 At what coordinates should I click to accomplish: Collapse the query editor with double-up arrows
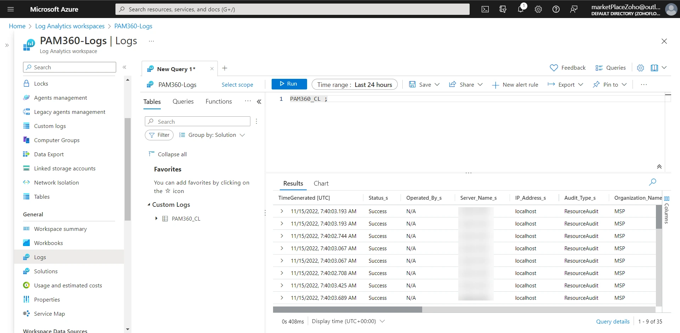pos(659,166)
